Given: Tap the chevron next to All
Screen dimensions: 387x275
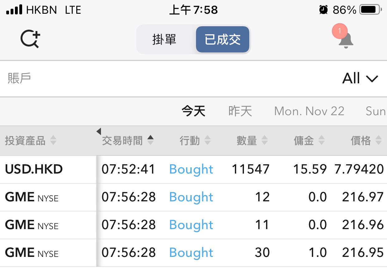Looking at the screenshot, I should coord(372,79).
